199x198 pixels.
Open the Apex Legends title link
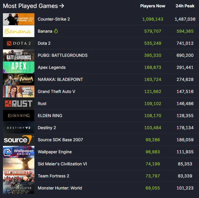tap(52, 67)
